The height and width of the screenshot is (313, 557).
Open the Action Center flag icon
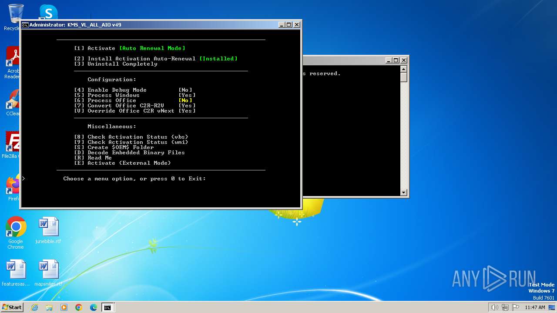516,307
